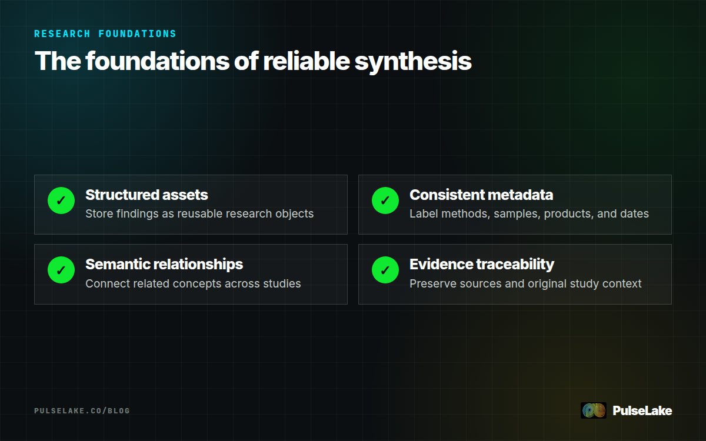This screenshot has height=441, width=706.
Task: Click the Consistent metadata heading
Action: click(x=481, y=194)
